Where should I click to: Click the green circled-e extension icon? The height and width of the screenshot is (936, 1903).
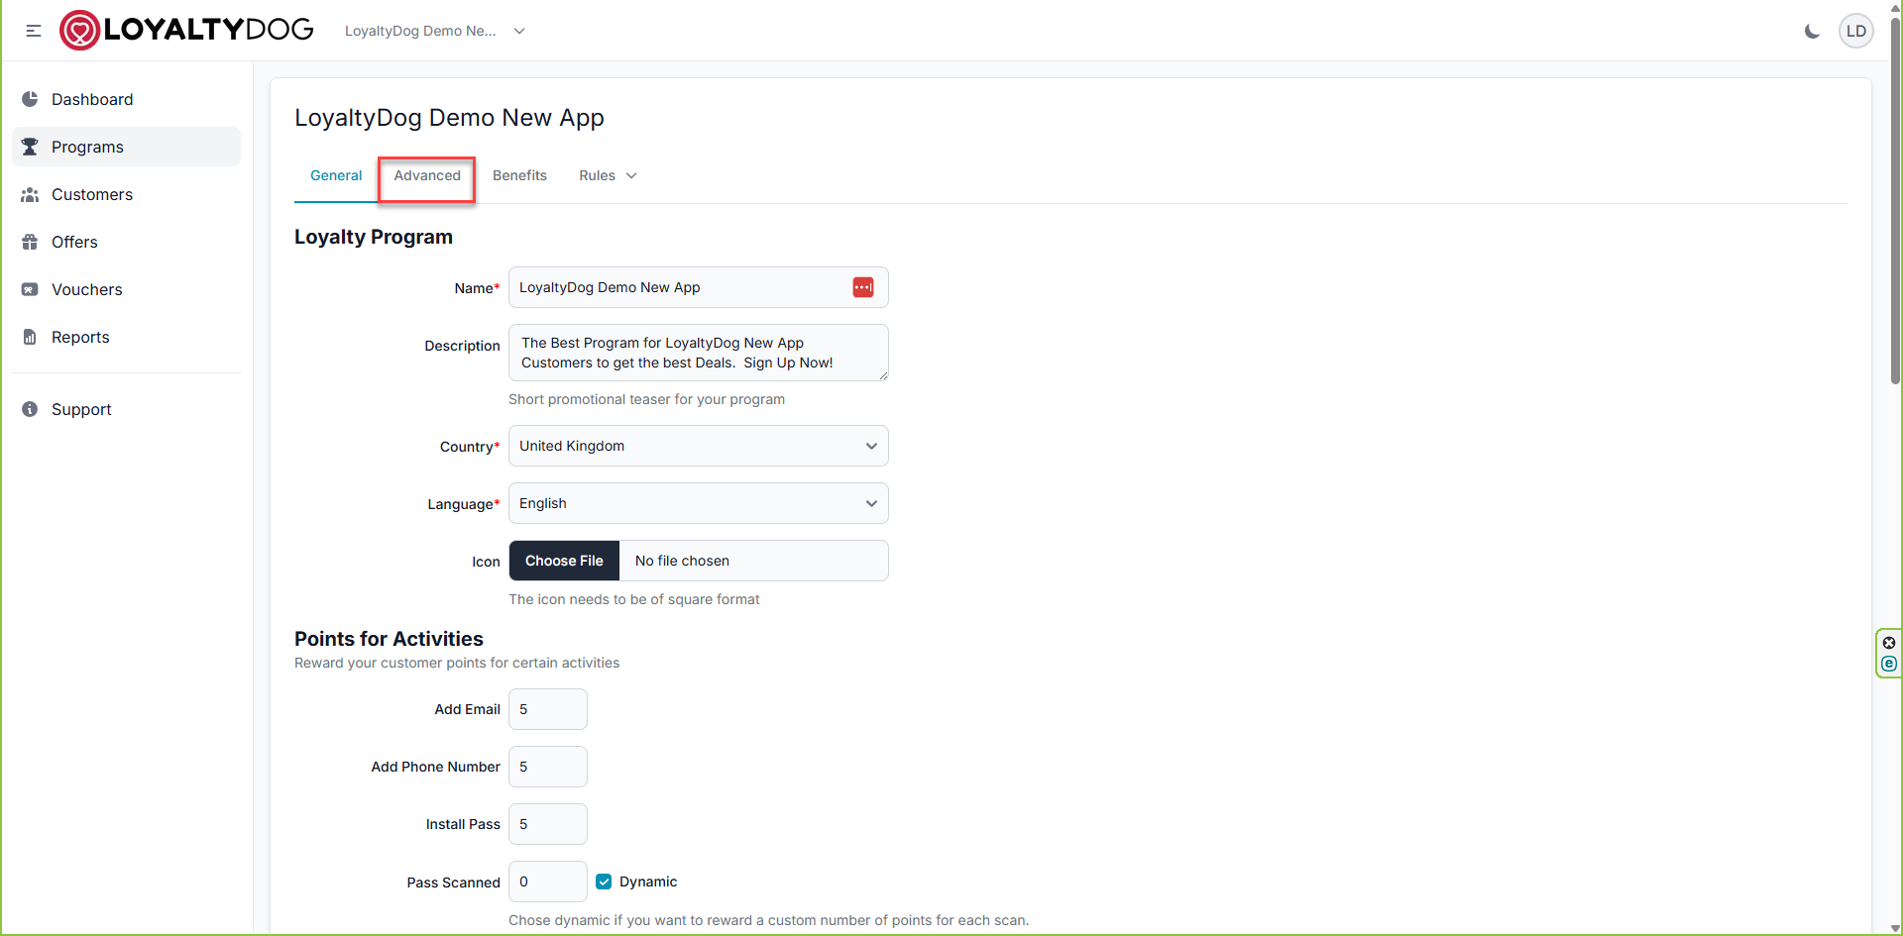tap(1889, 664)
